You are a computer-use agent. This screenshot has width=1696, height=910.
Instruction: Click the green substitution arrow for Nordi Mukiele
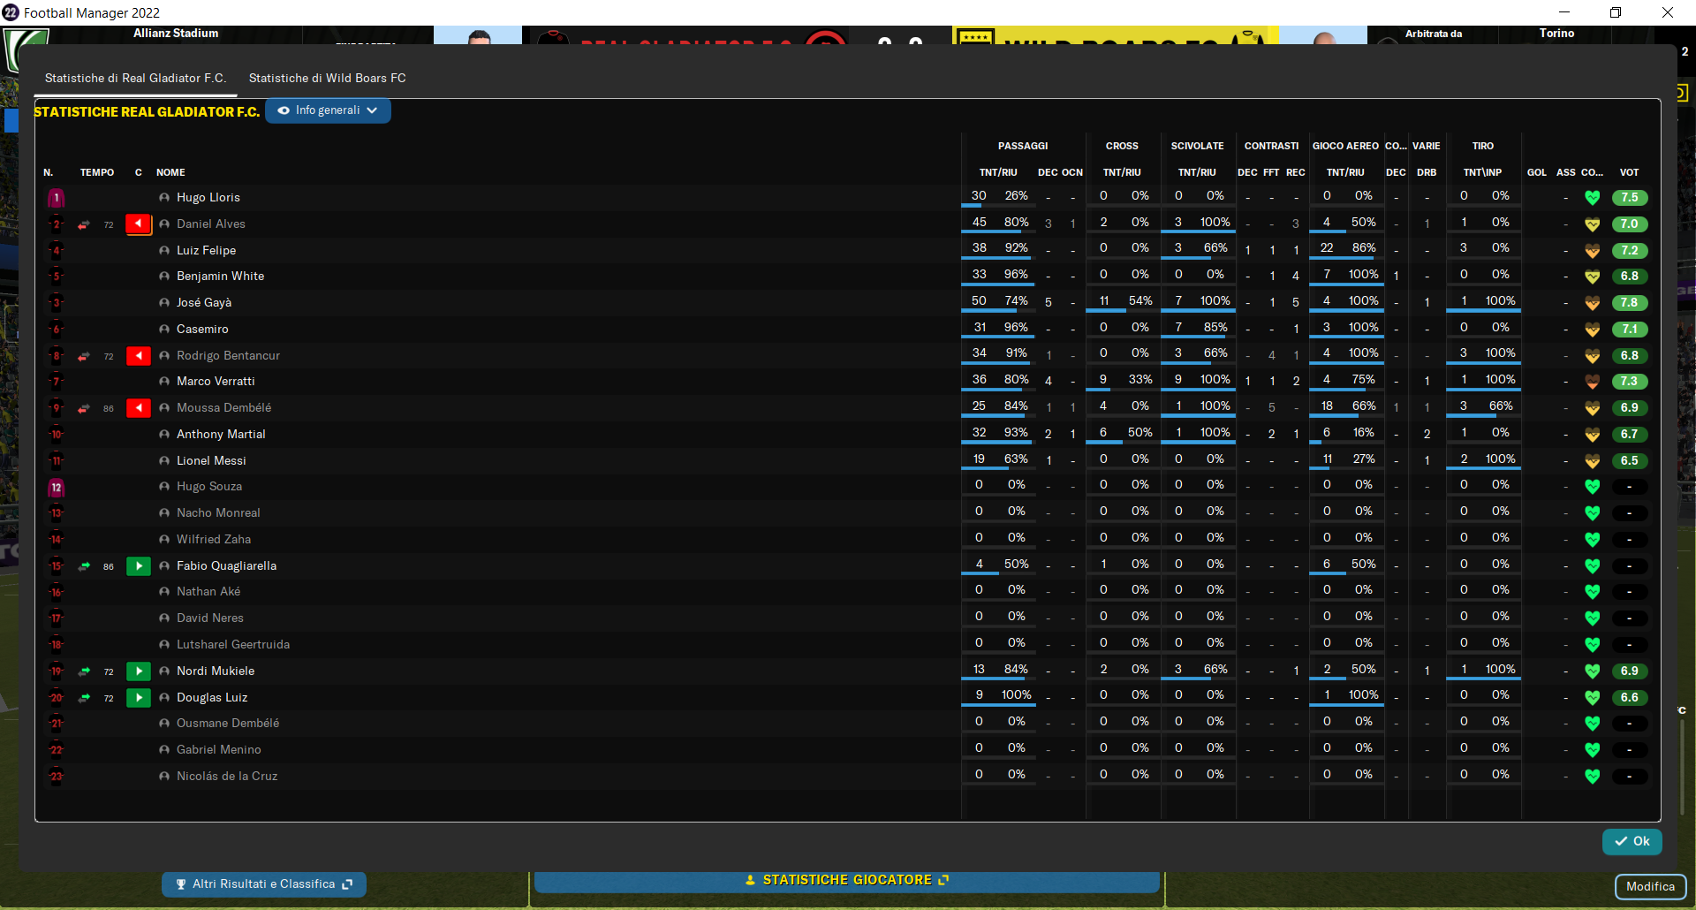click(x=139, y=671)
